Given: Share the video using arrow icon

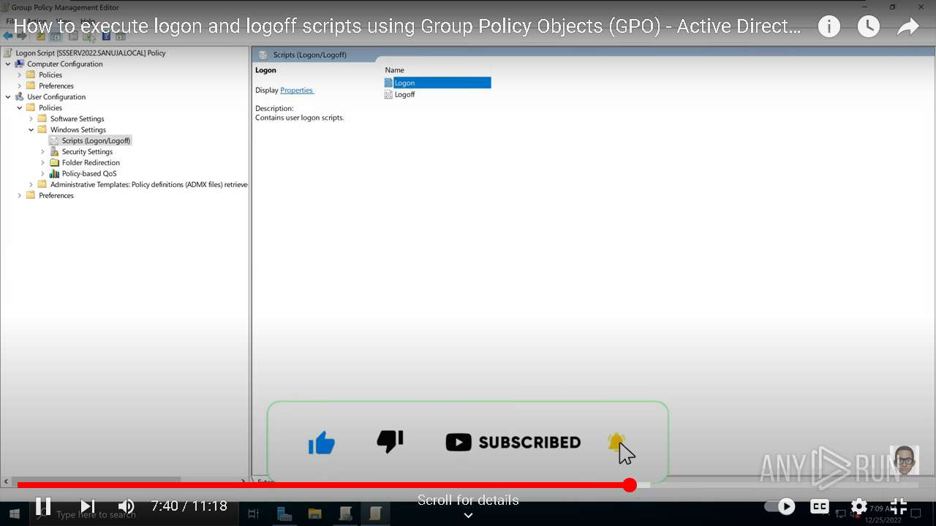Looking at the screenshot, I should click(x=907, y=27).
